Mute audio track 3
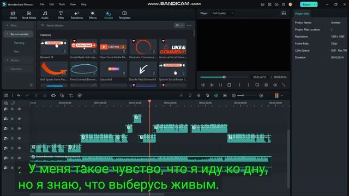 click(x=19, y=128)
